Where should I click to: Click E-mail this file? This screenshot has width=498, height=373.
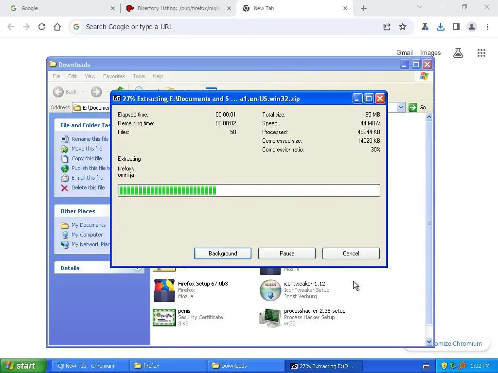pyautogui.click(x=88, y=178)
